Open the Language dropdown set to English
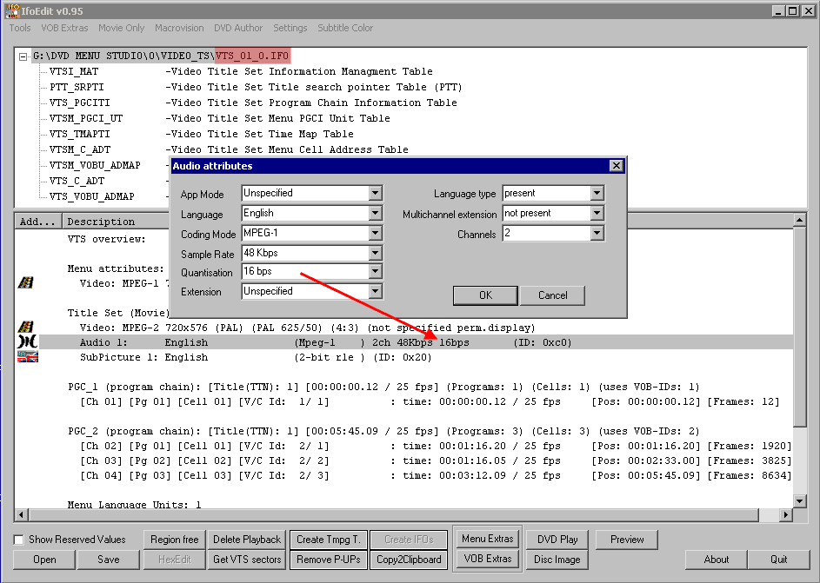This screenshot has height=583, width=820. tap(375, 213)
